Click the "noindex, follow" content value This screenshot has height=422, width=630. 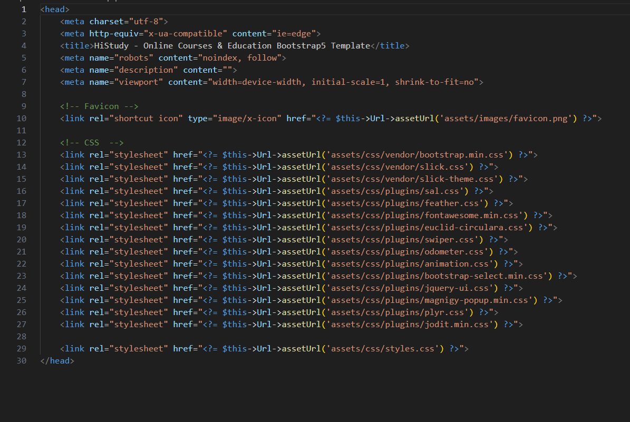click(240, 57)
